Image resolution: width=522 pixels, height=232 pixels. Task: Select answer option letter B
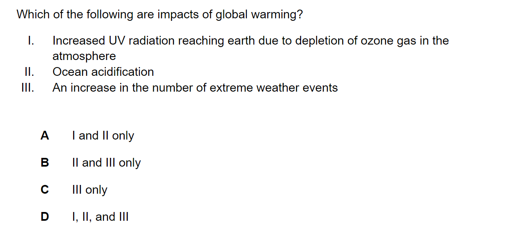[45, 162]
